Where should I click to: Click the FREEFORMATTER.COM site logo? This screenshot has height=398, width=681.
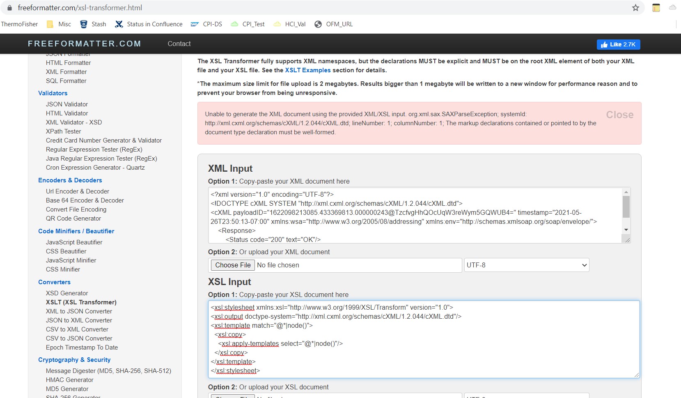point(85,44)
